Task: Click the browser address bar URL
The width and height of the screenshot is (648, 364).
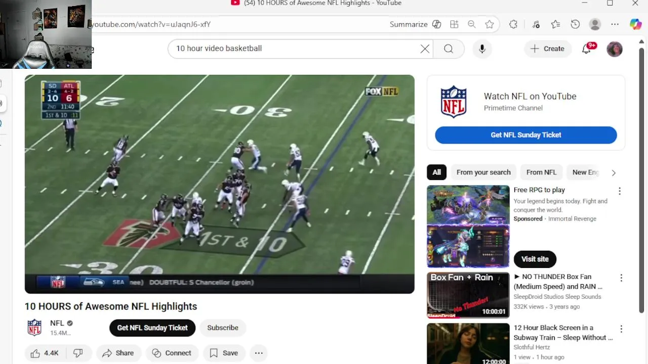Action: (151, 24)
